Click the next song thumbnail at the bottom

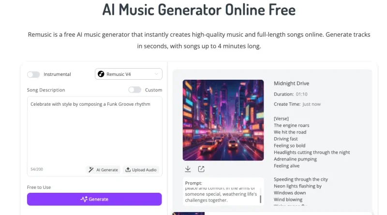189,214
